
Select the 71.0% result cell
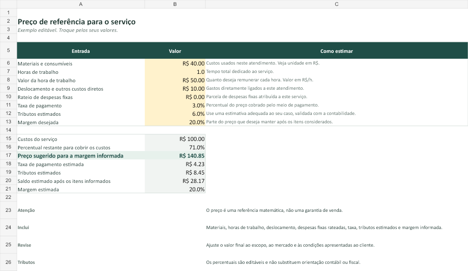click(175, 147)
